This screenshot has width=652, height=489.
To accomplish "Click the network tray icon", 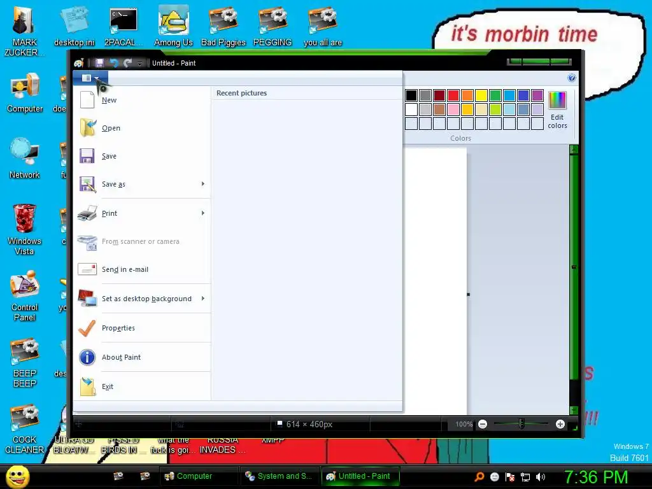I will 525,477.
